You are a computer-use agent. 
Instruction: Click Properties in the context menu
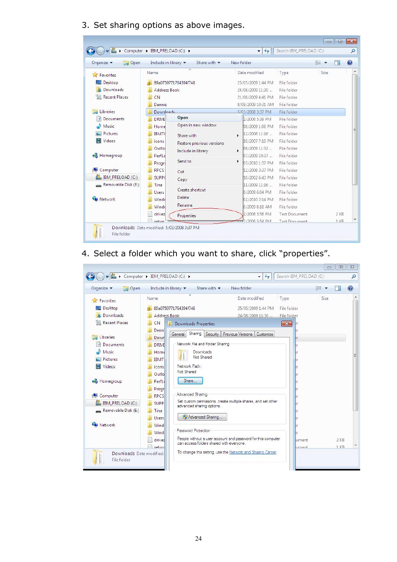[x=186, y=215]
